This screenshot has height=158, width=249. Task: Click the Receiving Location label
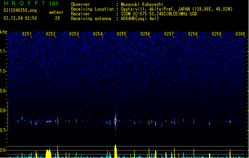point(92,9)
